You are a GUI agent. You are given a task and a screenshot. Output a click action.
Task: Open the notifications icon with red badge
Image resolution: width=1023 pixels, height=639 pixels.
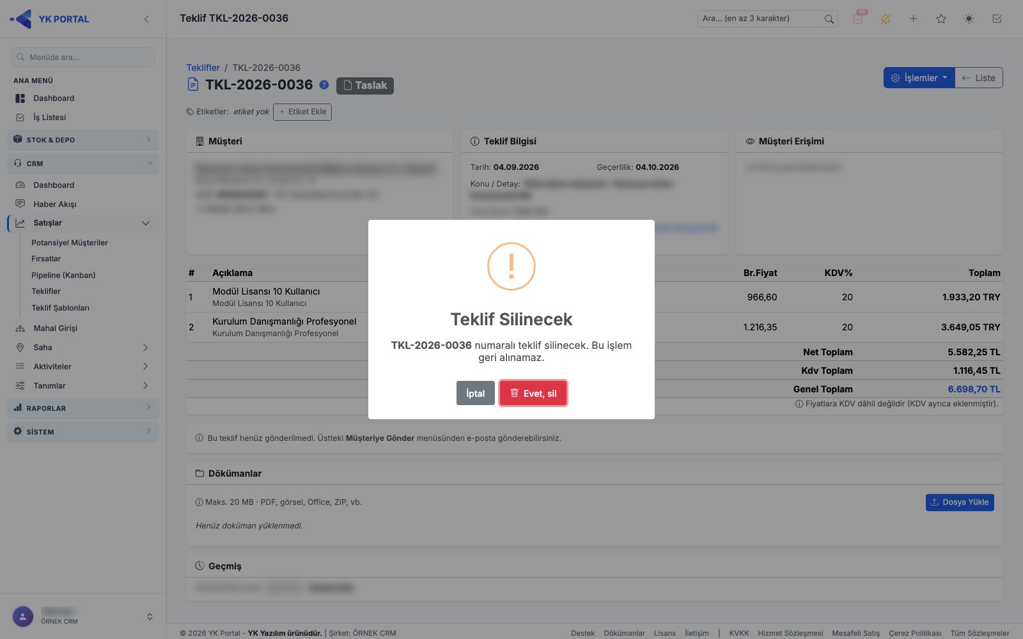(x=858, y=19)
